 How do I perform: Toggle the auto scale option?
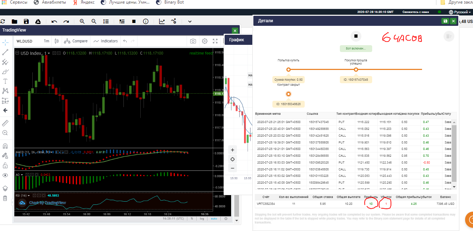click(214, 218)
